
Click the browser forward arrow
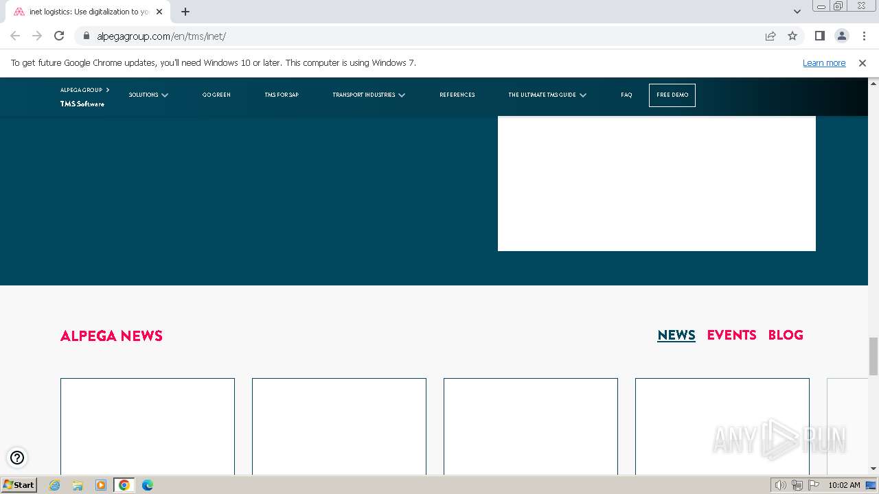[37, 36]
